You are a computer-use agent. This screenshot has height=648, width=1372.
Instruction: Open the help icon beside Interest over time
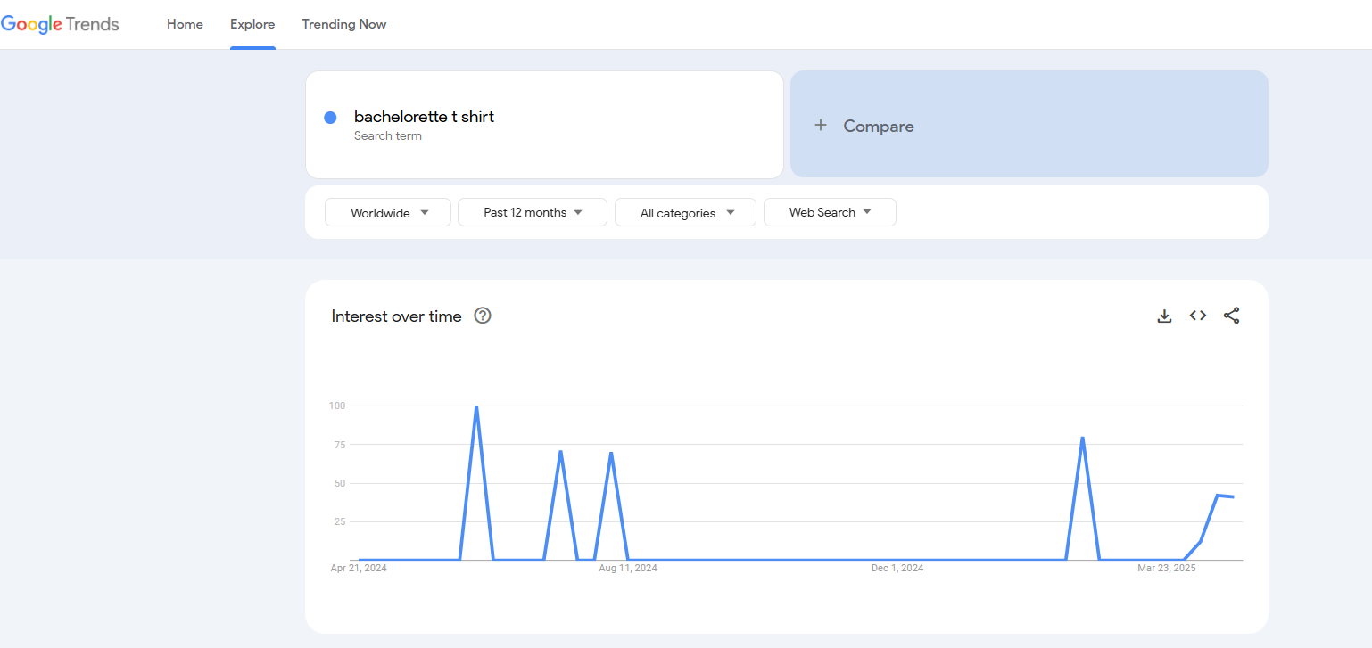point(483,316)
